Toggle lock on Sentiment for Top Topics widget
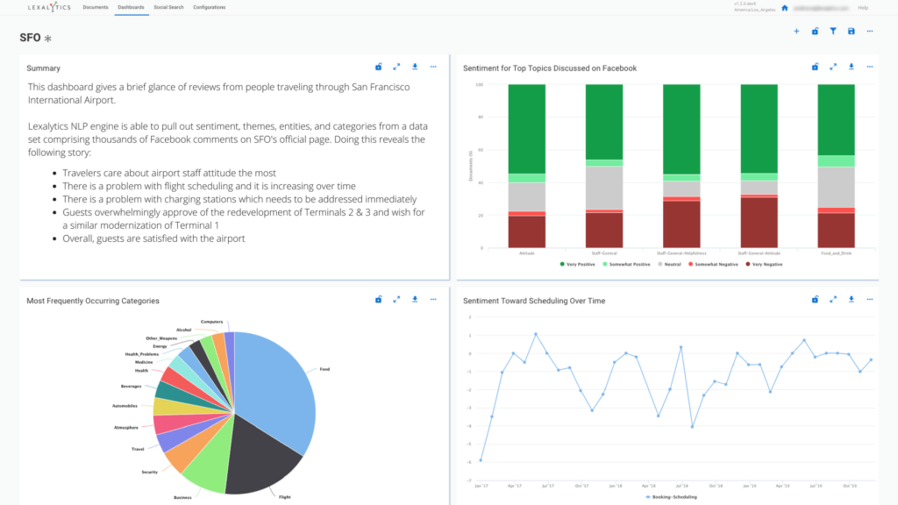 (x=815, y=67)
